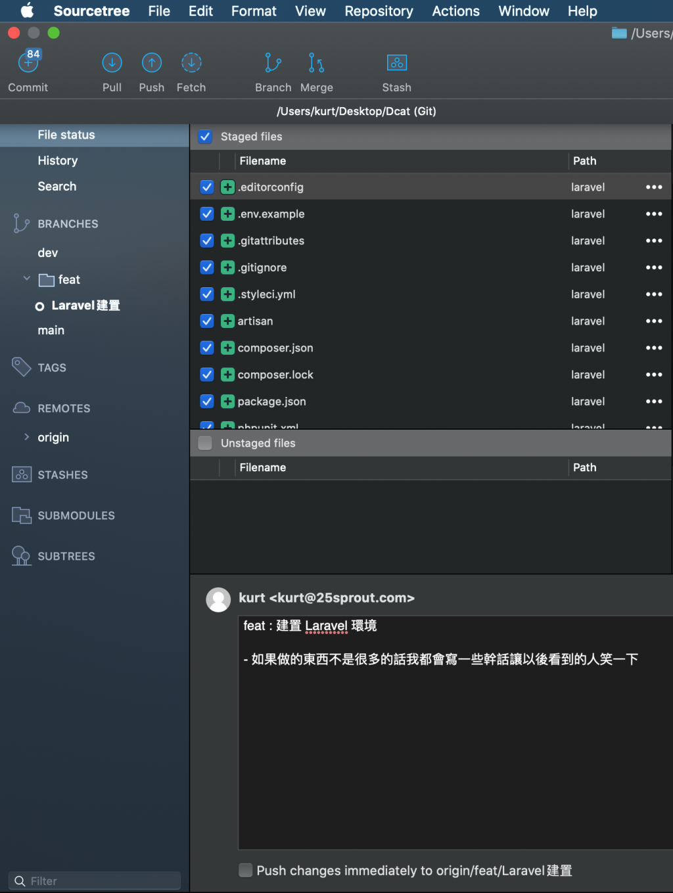Enable Push changes immediately checkbox
The height and width of the screenshot is (893, 673).
(245, 870)
